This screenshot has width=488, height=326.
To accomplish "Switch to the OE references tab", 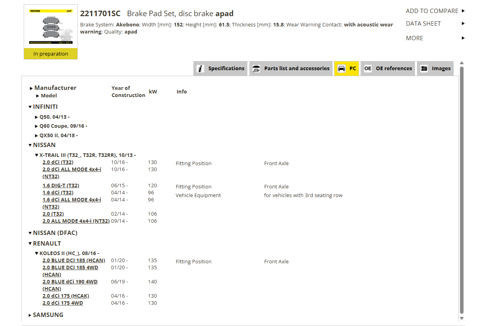I will coord(388,69).
